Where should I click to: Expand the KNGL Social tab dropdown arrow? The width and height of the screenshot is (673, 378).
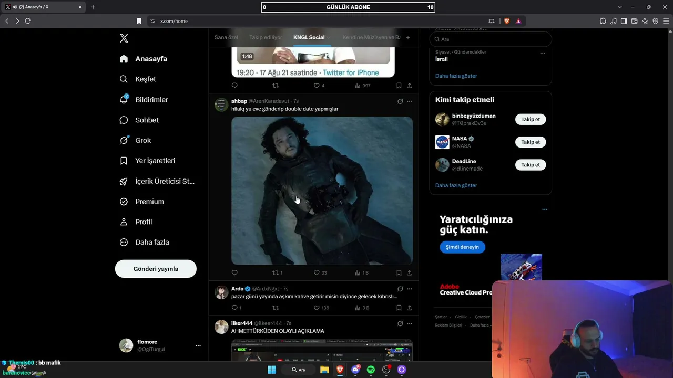point(329,38)
